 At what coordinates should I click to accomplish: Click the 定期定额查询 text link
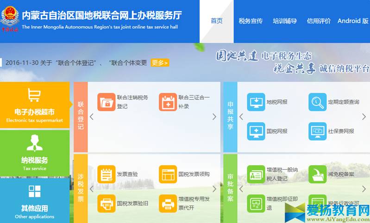tap(344, 102)
